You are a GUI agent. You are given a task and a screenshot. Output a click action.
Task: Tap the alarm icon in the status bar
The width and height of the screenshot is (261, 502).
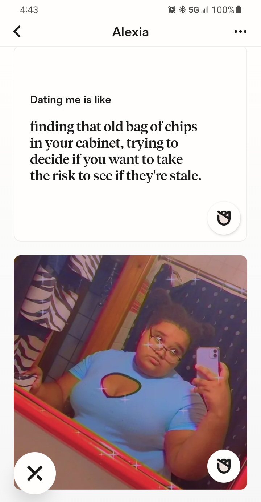click(172, 10)
